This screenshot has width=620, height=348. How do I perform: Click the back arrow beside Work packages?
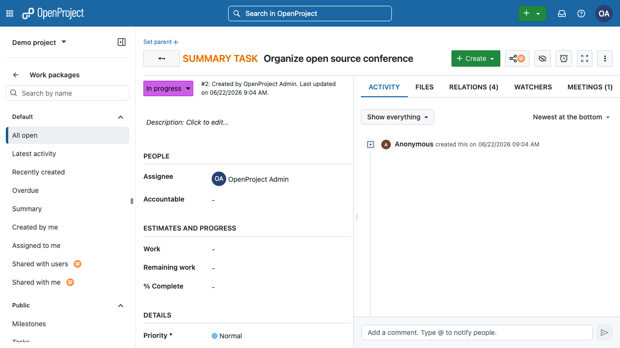coord(16,75)
